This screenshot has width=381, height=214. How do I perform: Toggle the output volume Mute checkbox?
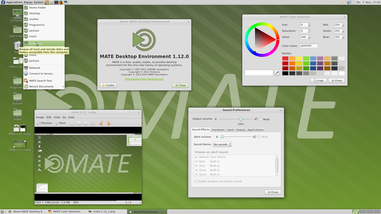[261, 119]
